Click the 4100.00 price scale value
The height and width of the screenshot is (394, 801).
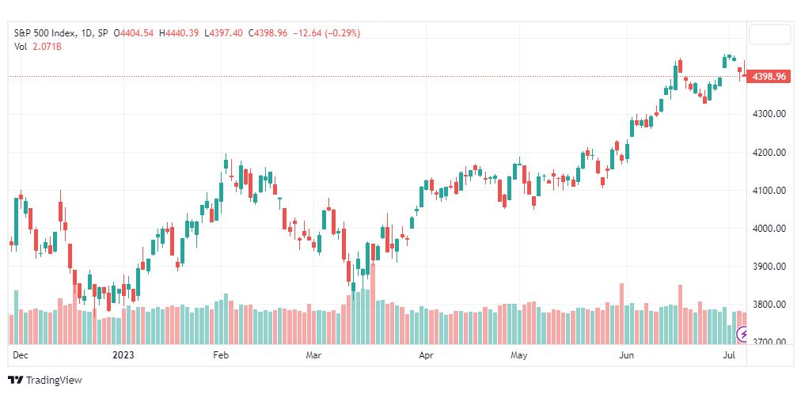(x=769, y=191)
